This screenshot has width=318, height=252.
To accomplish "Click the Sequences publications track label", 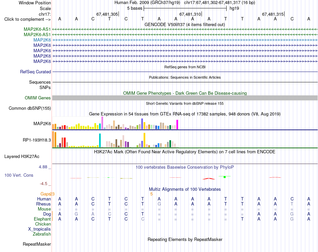I will [40, 82].
